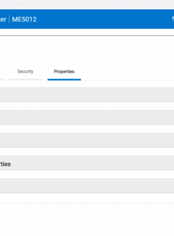Expand the last gray panel at bottom

87,186
